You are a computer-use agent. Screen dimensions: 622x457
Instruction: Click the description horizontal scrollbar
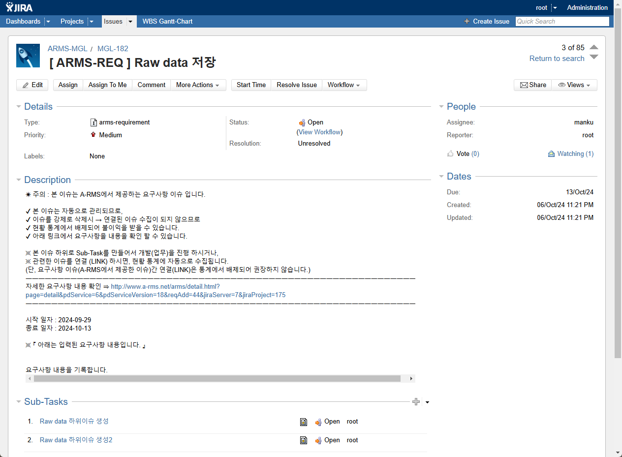(217, 379)
